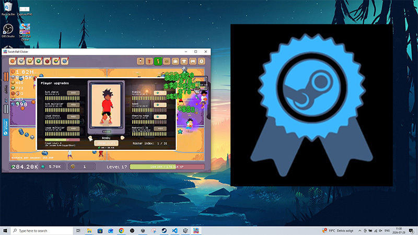Viewport: 418px width, 235px height.
Task: Click the Dunk chance segmented progress bar
Action: (62, 98)
